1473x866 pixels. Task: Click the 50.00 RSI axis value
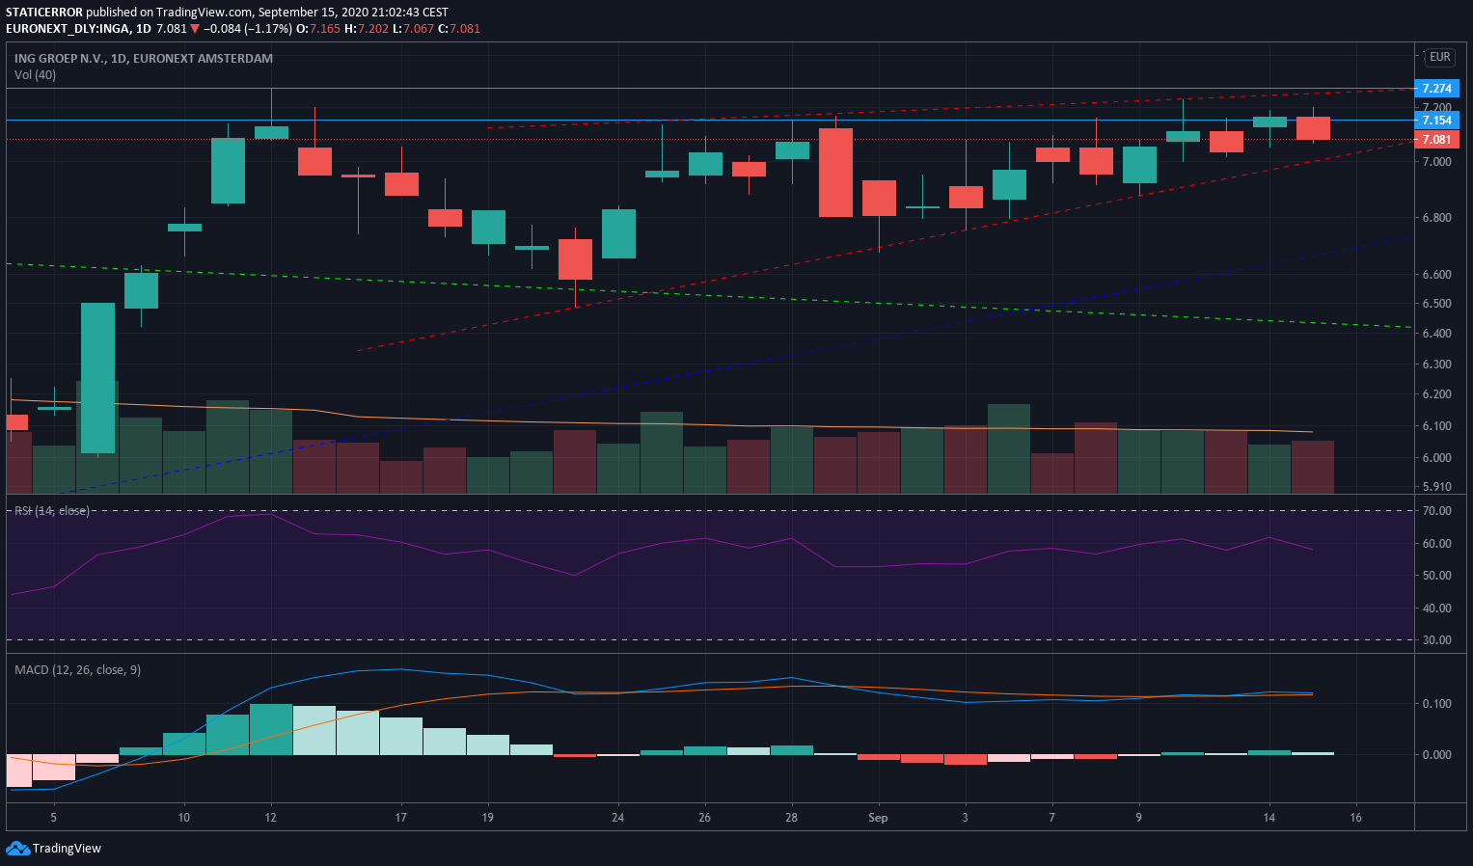pos(1436,576)
